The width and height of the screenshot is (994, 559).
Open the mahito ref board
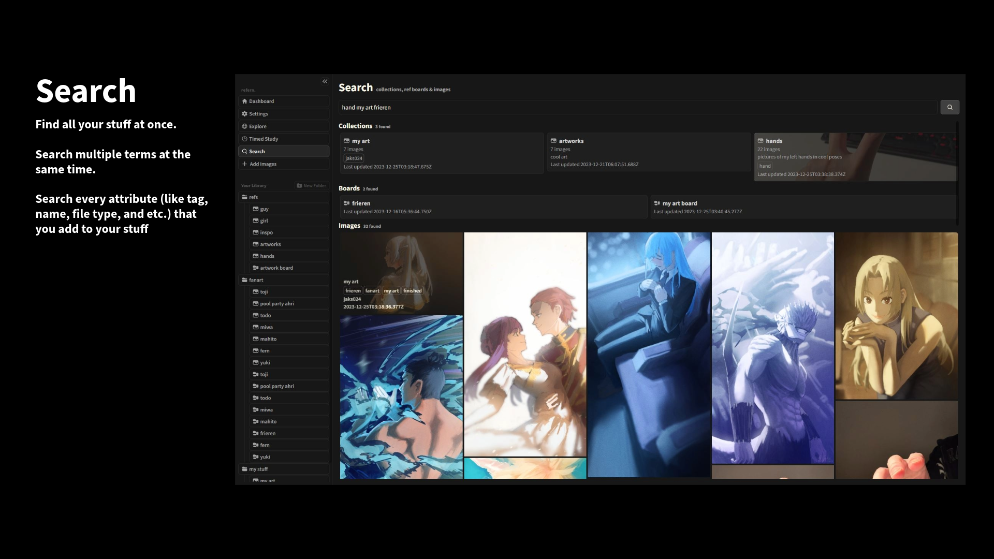click(x=290, y=422)
